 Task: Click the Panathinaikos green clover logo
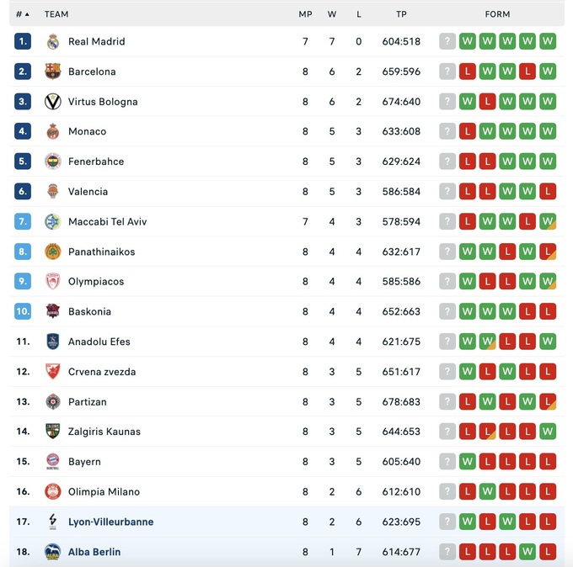click(x=53, y=252)
